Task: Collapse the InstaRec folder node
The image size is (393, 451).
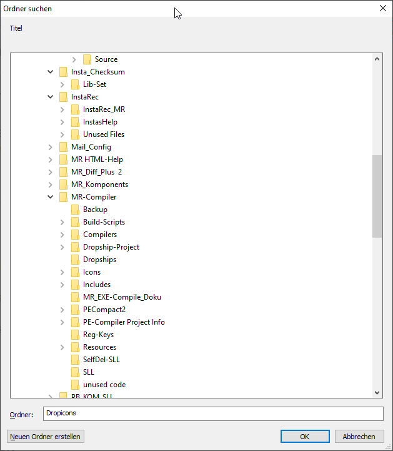Action: (x=51, y=97)
